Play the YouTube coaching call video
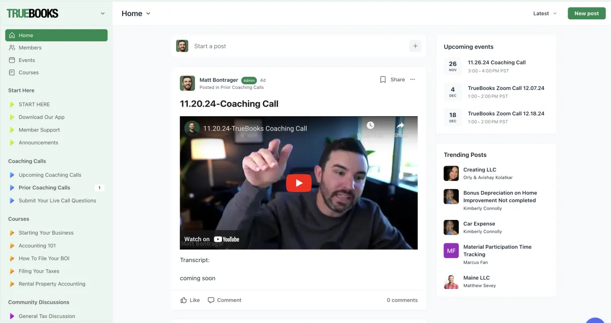611x323 pixels. coord(299,183)
